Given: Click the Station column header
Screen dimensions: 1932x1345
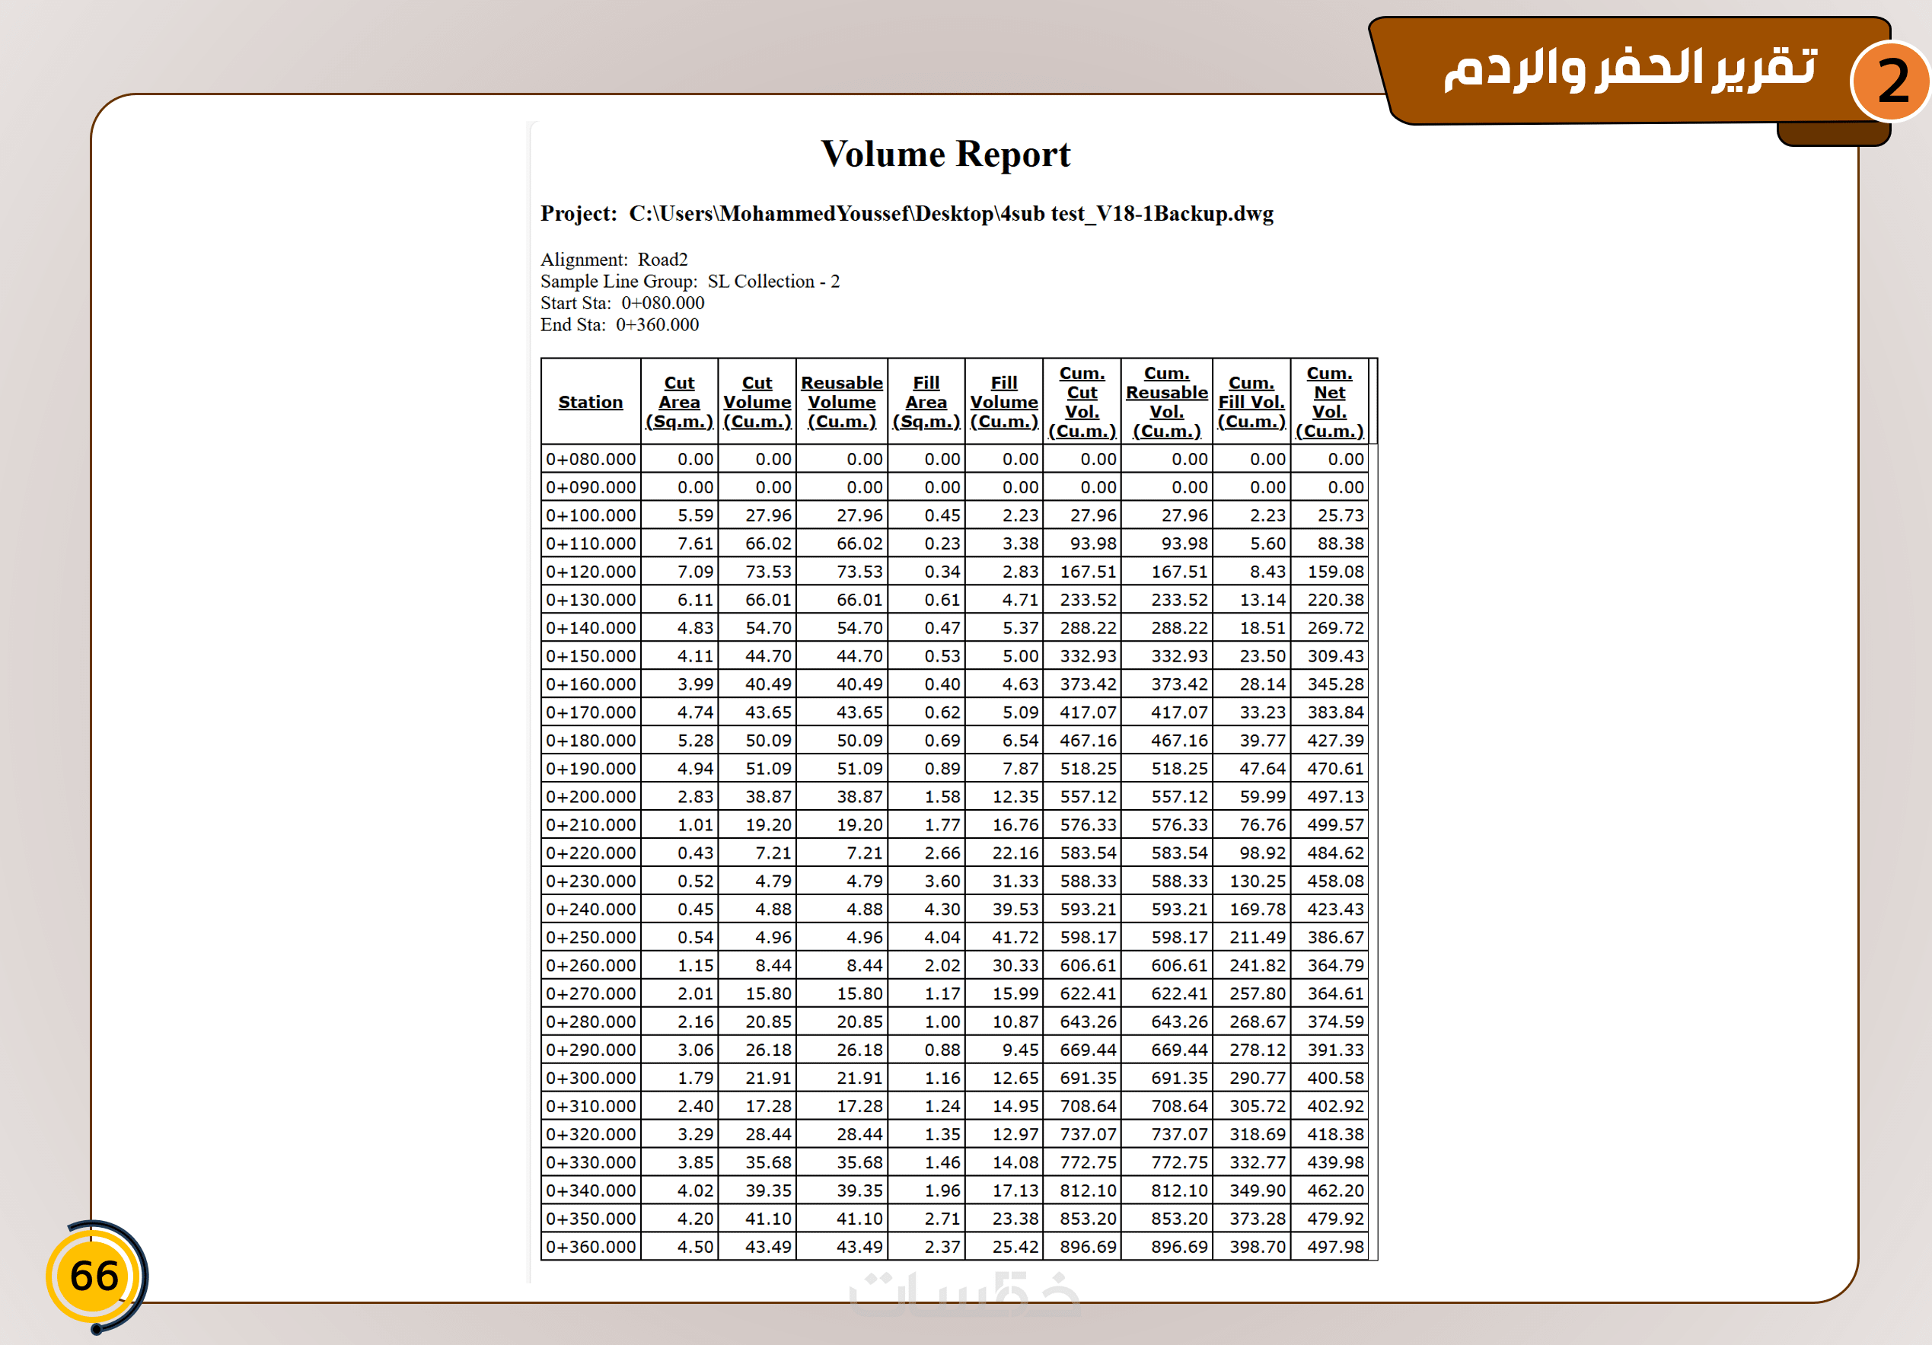Looking at the screenshot, I should click(x=590, y=402).
